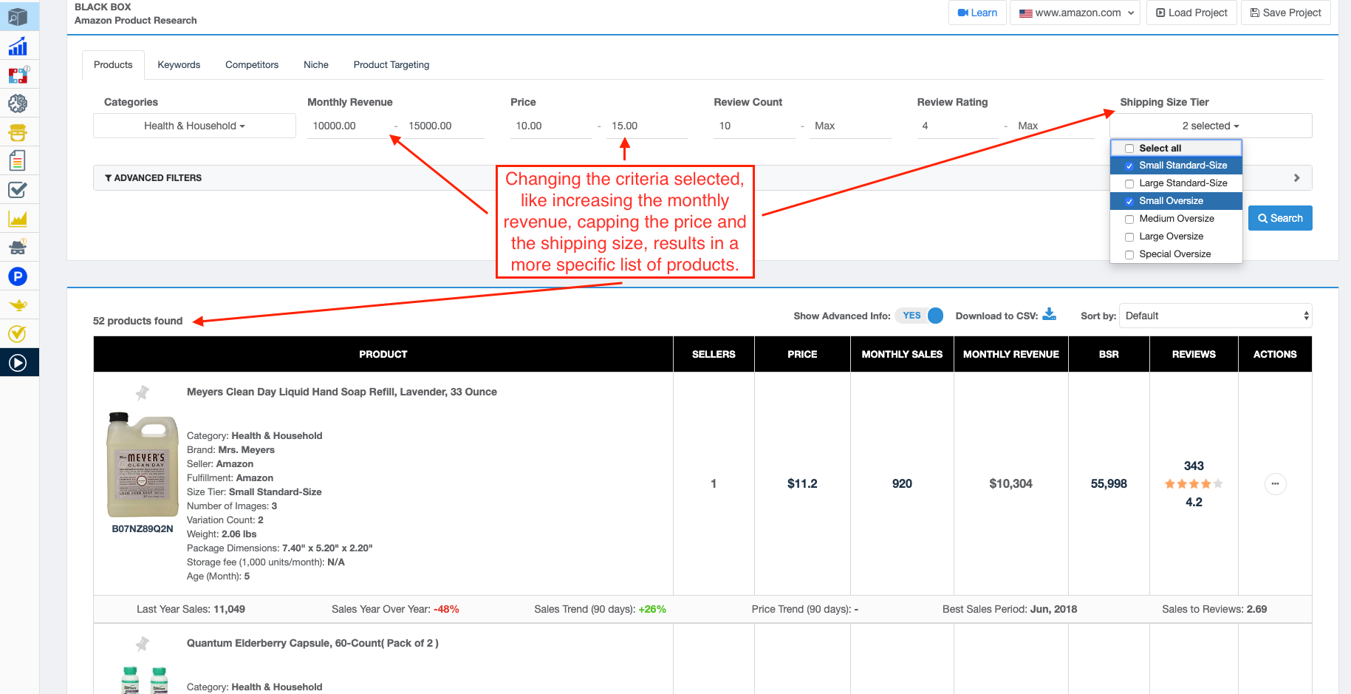Click the SELLERS column header
Image resolution: width=1351 pixels, height=694 pixels.
coord(714,354)
